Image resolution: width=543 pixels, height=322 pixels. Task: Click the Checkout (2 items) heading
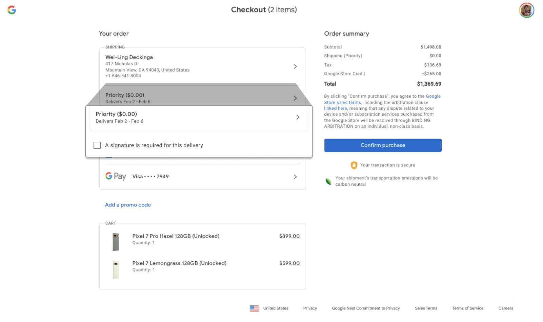click(x=264, y=10)
